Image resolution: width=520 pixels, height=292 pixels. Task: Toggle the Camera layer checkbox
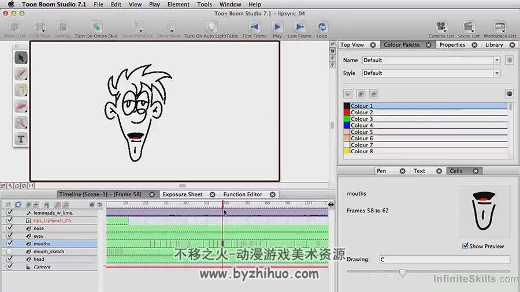pos(10,267)
